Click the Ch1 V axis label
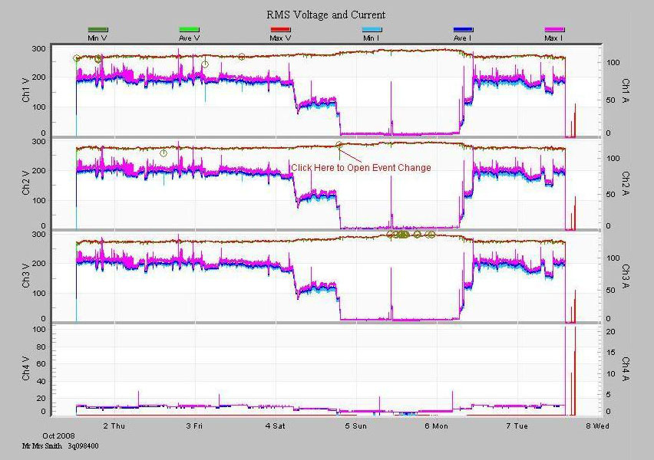 tap(26, 92)
